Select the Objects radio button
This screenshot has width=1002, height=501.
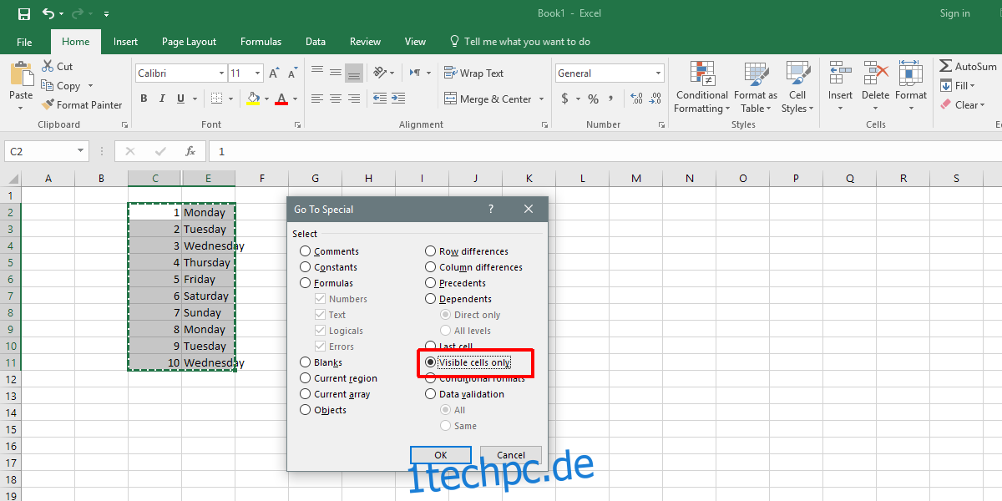point(306,410)
